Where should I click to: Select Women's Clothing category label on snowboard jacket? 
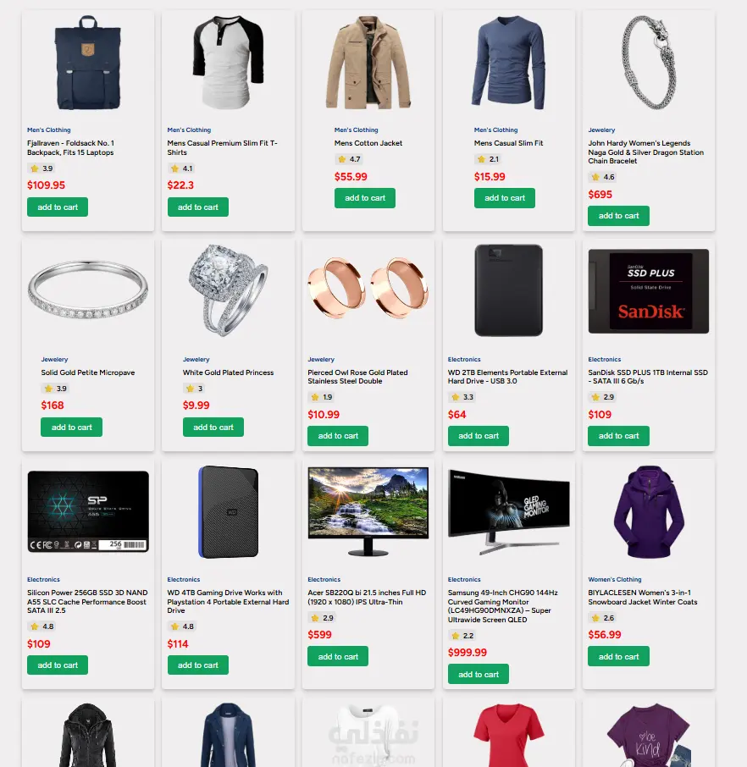point(614,579)
